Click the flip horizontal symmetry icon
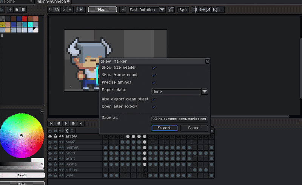Image resolution: width=302 pixels, height=185 pixels. click(195, 9)
